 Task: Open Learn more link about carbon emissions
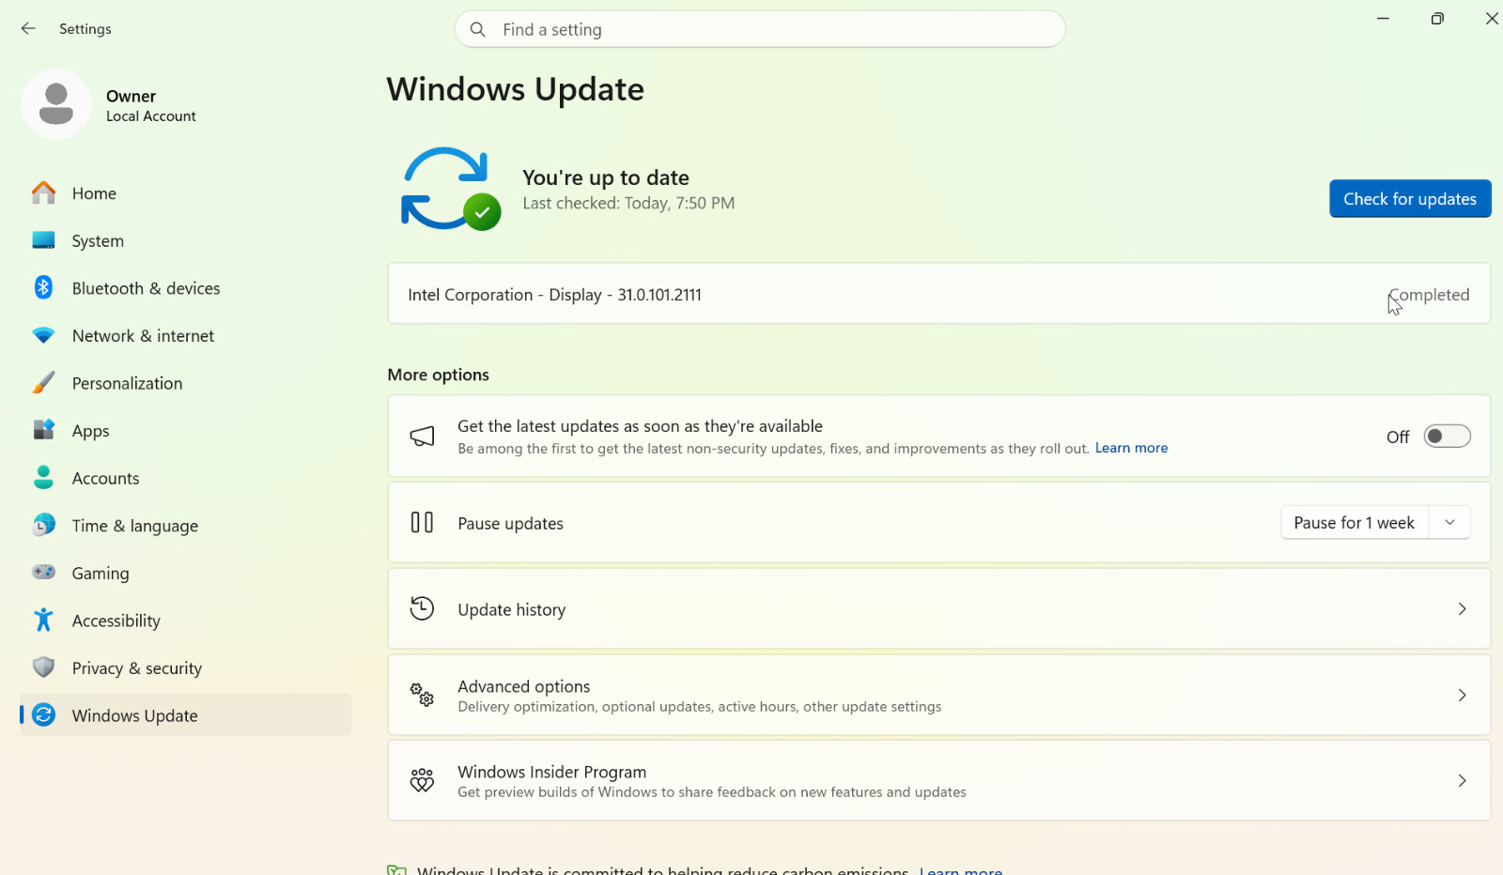click(961, 869)
